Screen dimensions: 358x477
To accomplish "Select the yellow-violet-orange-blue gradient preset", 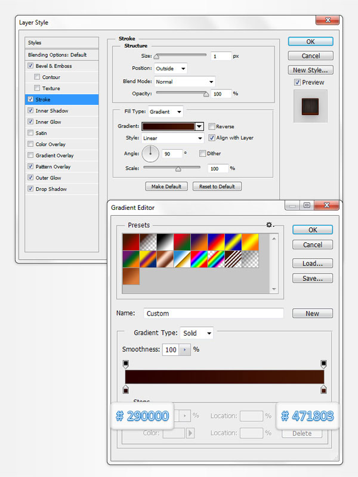I will pyautogui.click(x=148, y=259).
